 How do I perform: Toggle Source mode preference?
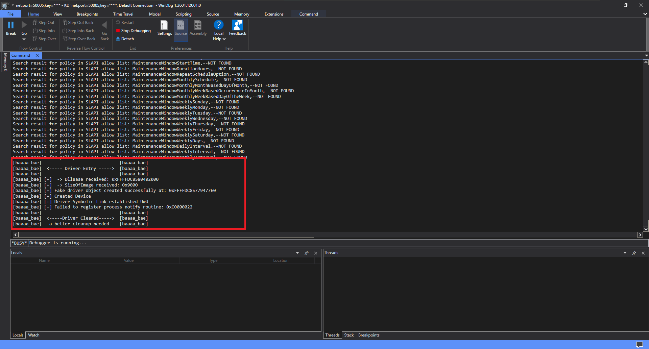pyautogui.click(x=181, y=28)
